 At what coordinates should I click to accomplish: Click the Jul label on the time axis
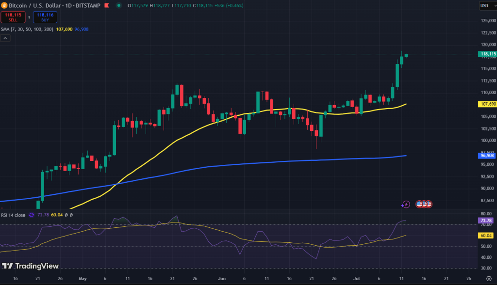point(357,279)
